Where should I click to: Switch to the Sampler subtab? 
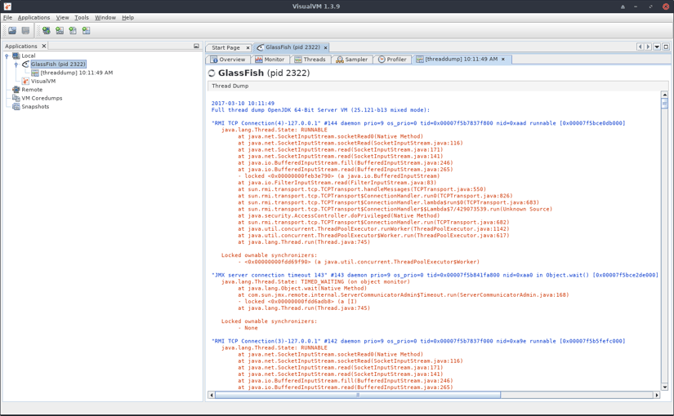click(352, 60)
